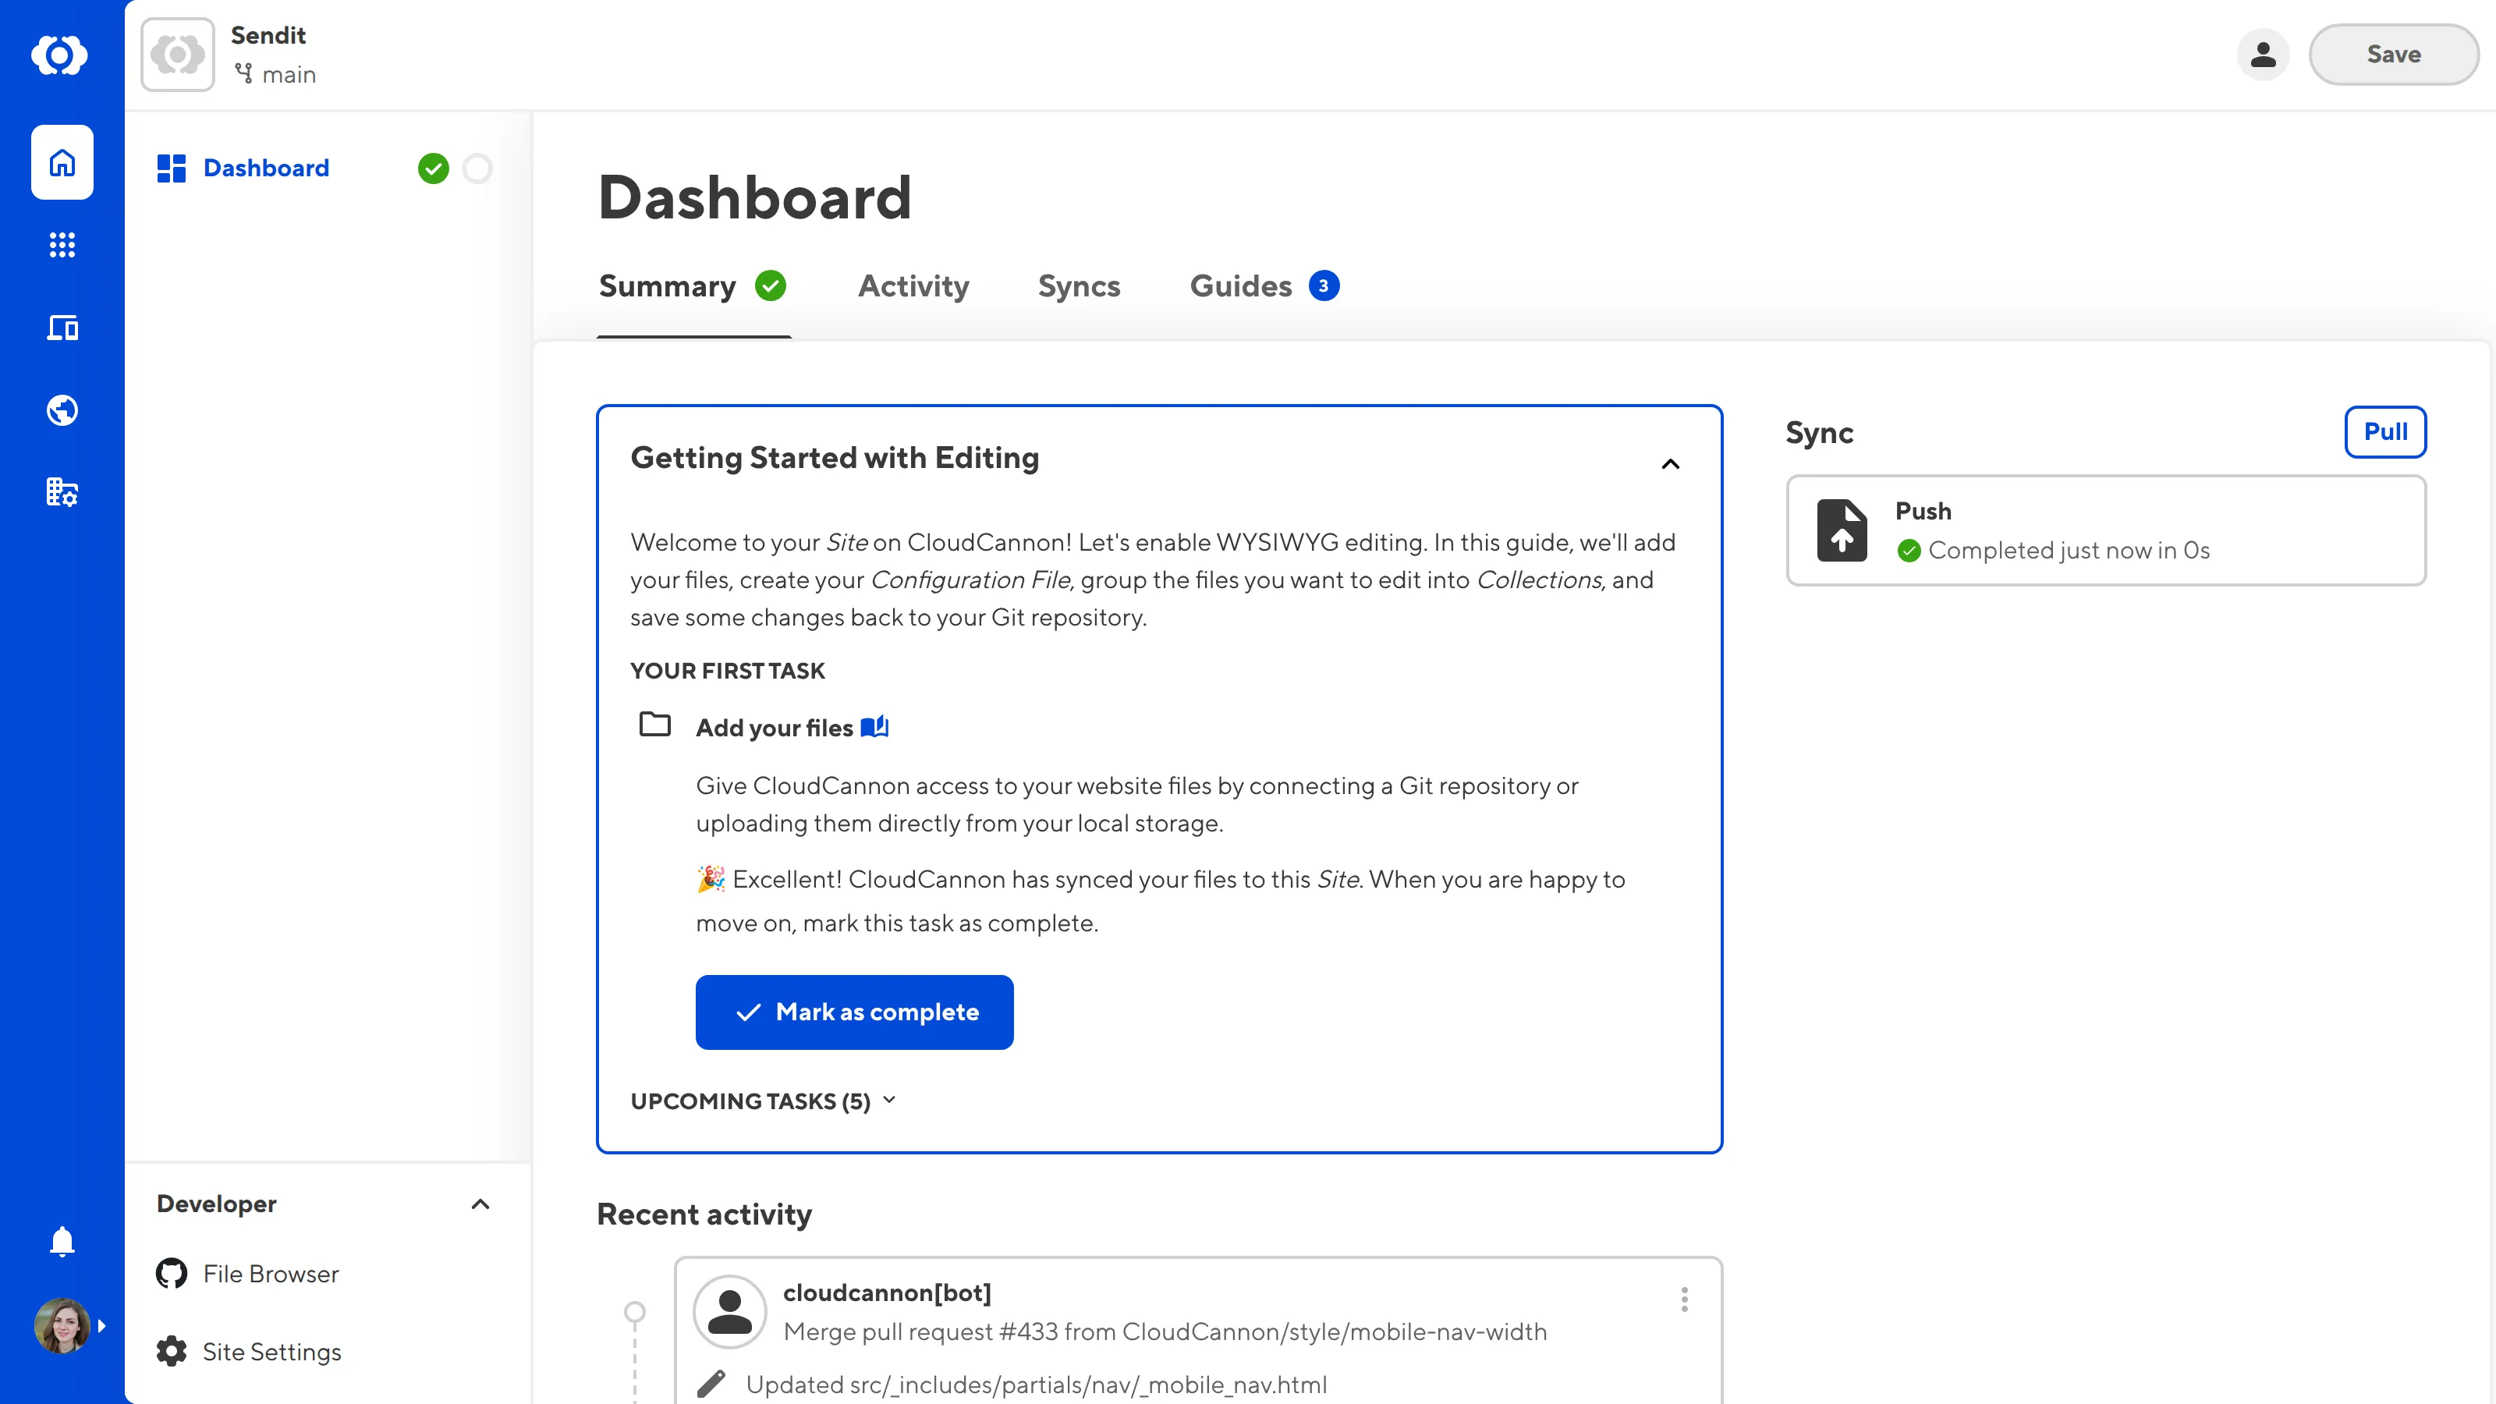Open the device preview icon in the sidebar
The width and height of the screenshot is (2496, 1404).
(61, 328)
